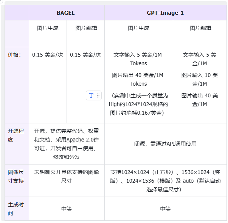Screen dimensions: 228x223
Task: Click 图片输出 40 美金/1M in editing column
Action: pyautogui.click(x=200, y=100)
